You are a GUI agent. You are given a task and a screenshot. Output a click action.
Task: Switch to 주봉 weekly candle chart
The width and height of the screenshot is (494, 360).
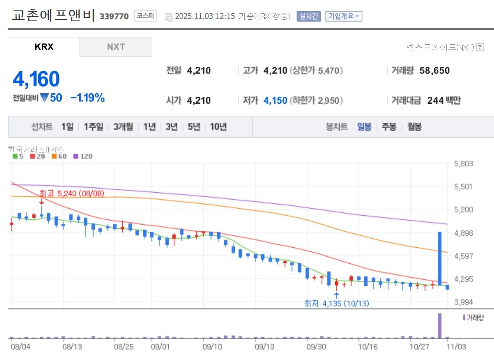coord(389,127)
